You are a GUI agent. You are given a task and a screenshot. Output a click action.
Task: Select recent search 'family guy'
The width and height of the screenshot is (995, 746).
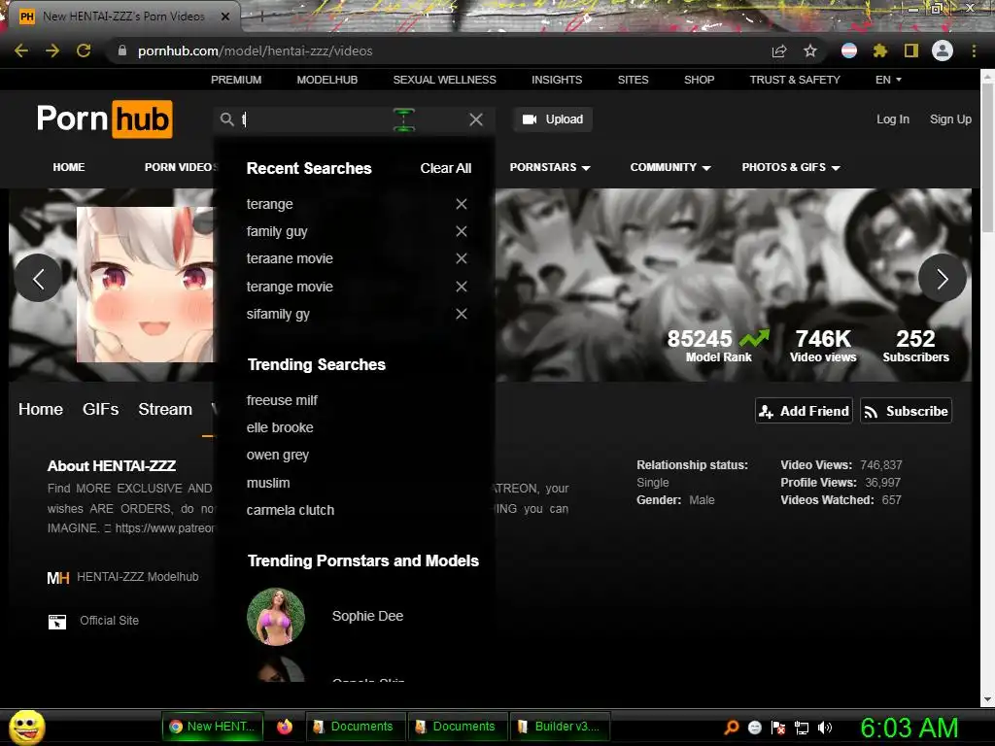[277, 231]
